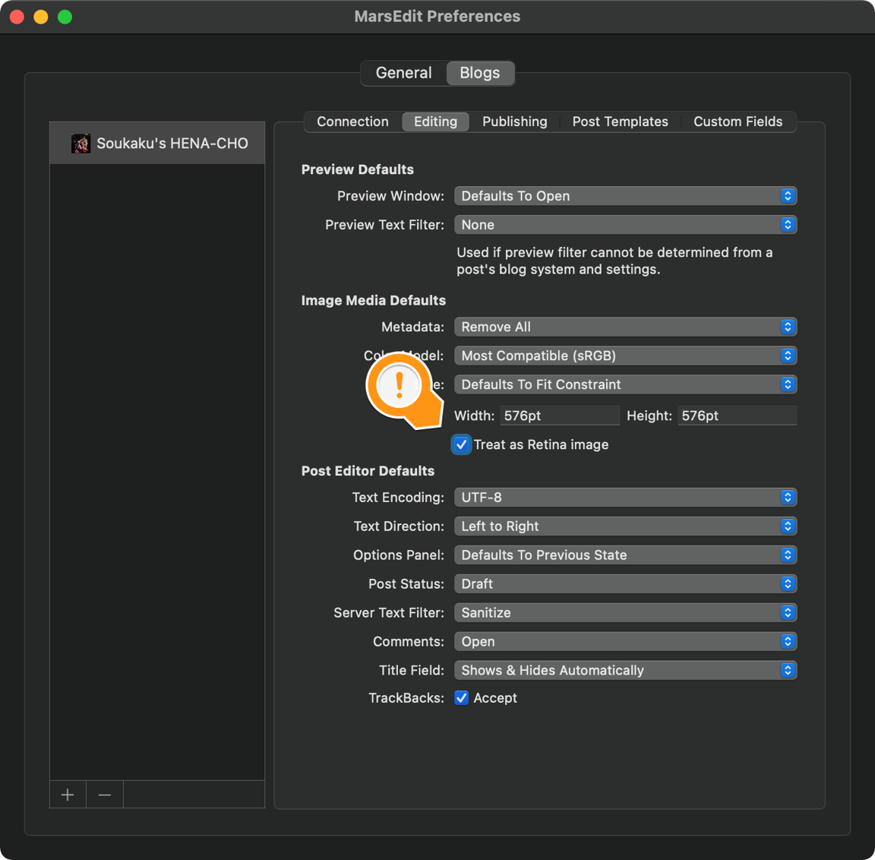Click the MarsEdit Preferences window title
This screenshot has width=875, height=860.
coord(437,17)
